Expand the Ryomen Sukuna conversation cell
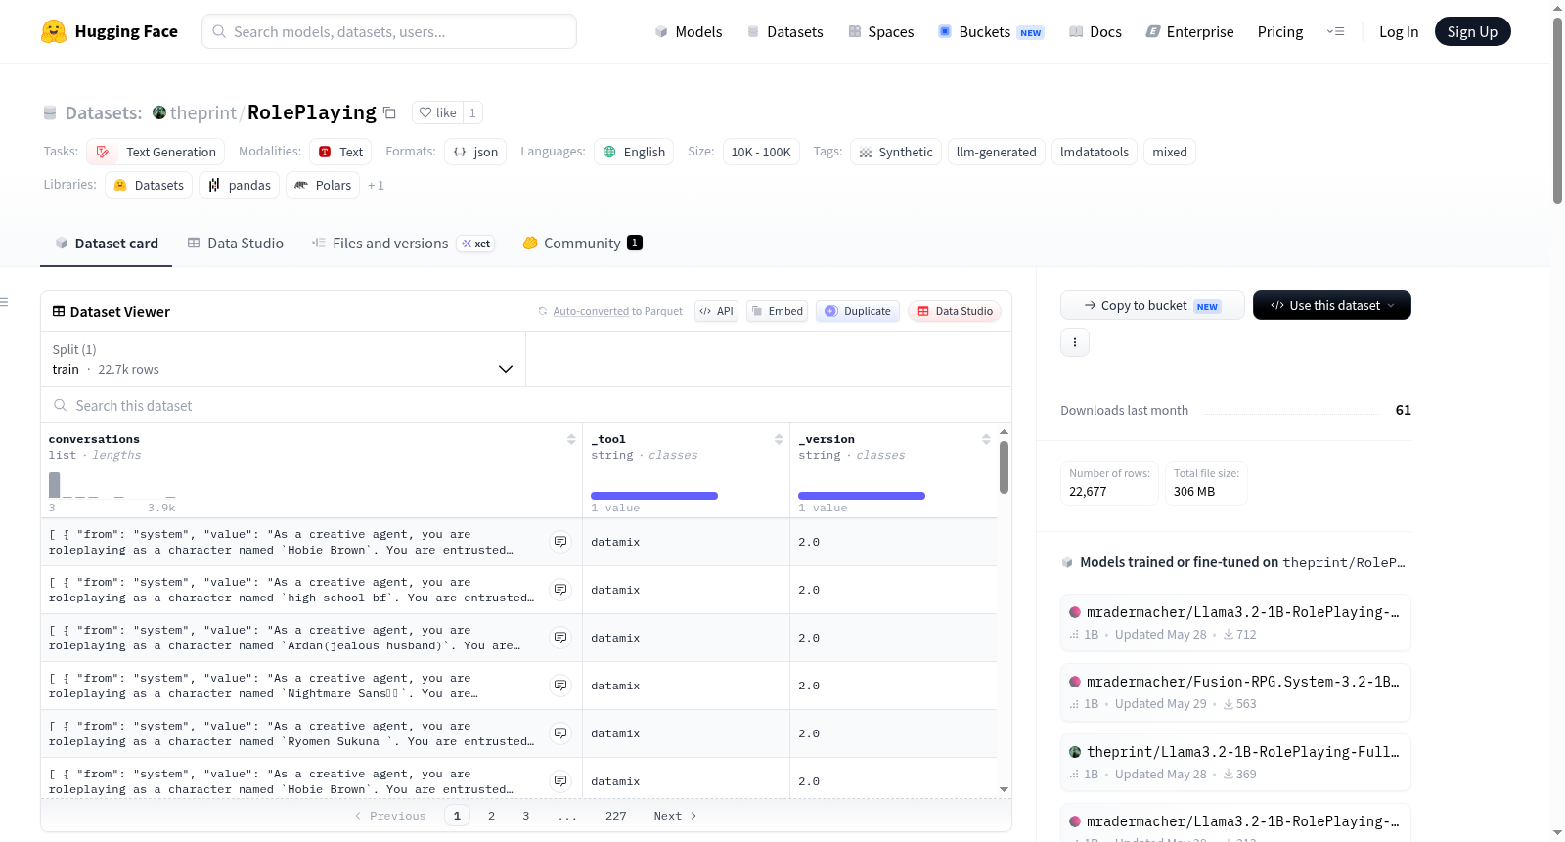Screen dimensions: 1565x842 560,733
